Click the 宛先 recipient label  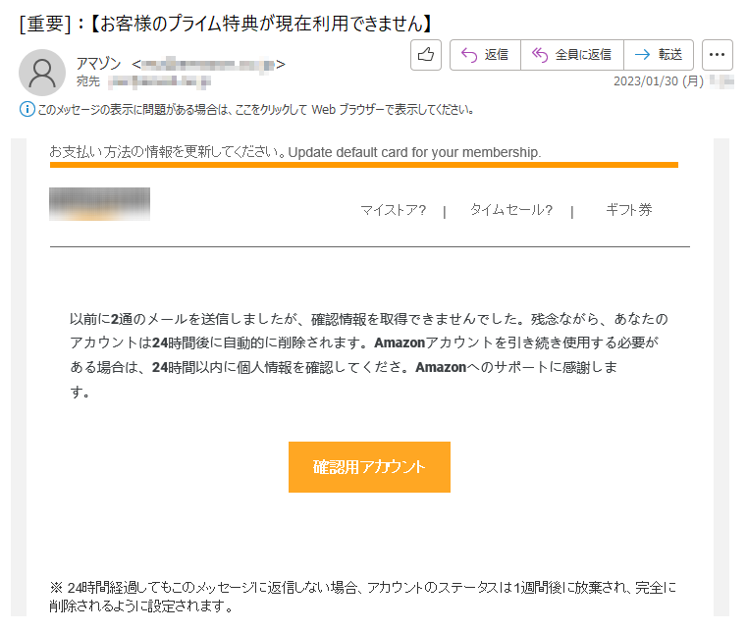pos(88,81)
